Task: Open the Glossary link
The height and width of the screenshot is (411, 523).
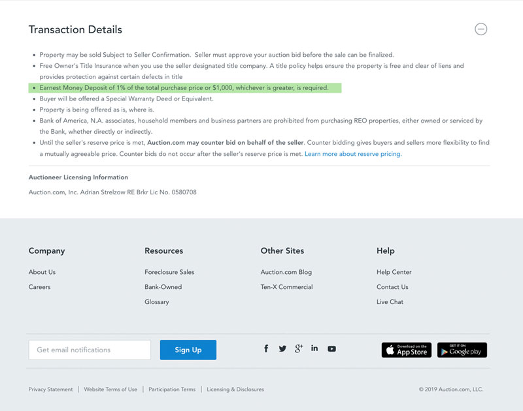Action: pyautogui.click(x=157, y=302)
